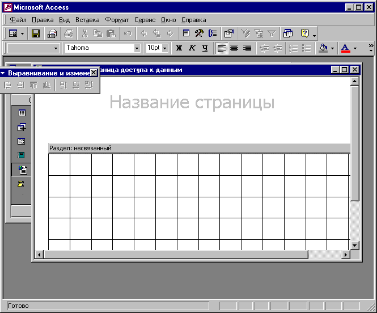Click the Paste clipboard icon

click(x=111, y=33)
